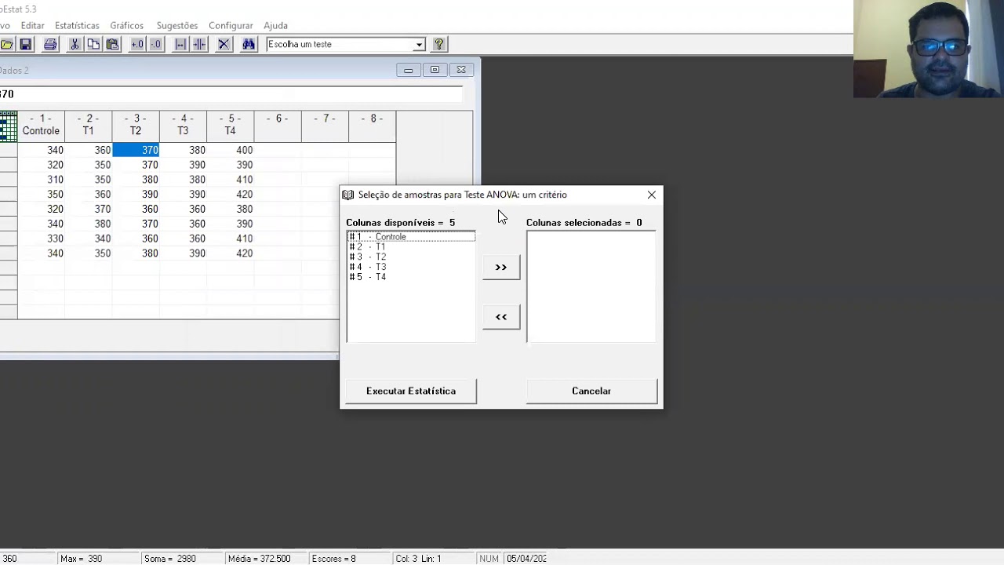1004x565 pixels.
Task: Minimize the Dados 2 window
Action: click(408, 70)
